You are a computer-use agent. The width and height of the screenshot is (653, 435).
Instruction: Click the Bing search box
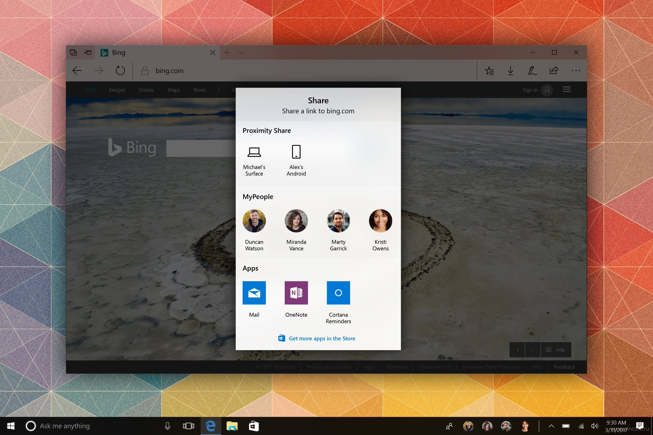click(x=201, y=148)
